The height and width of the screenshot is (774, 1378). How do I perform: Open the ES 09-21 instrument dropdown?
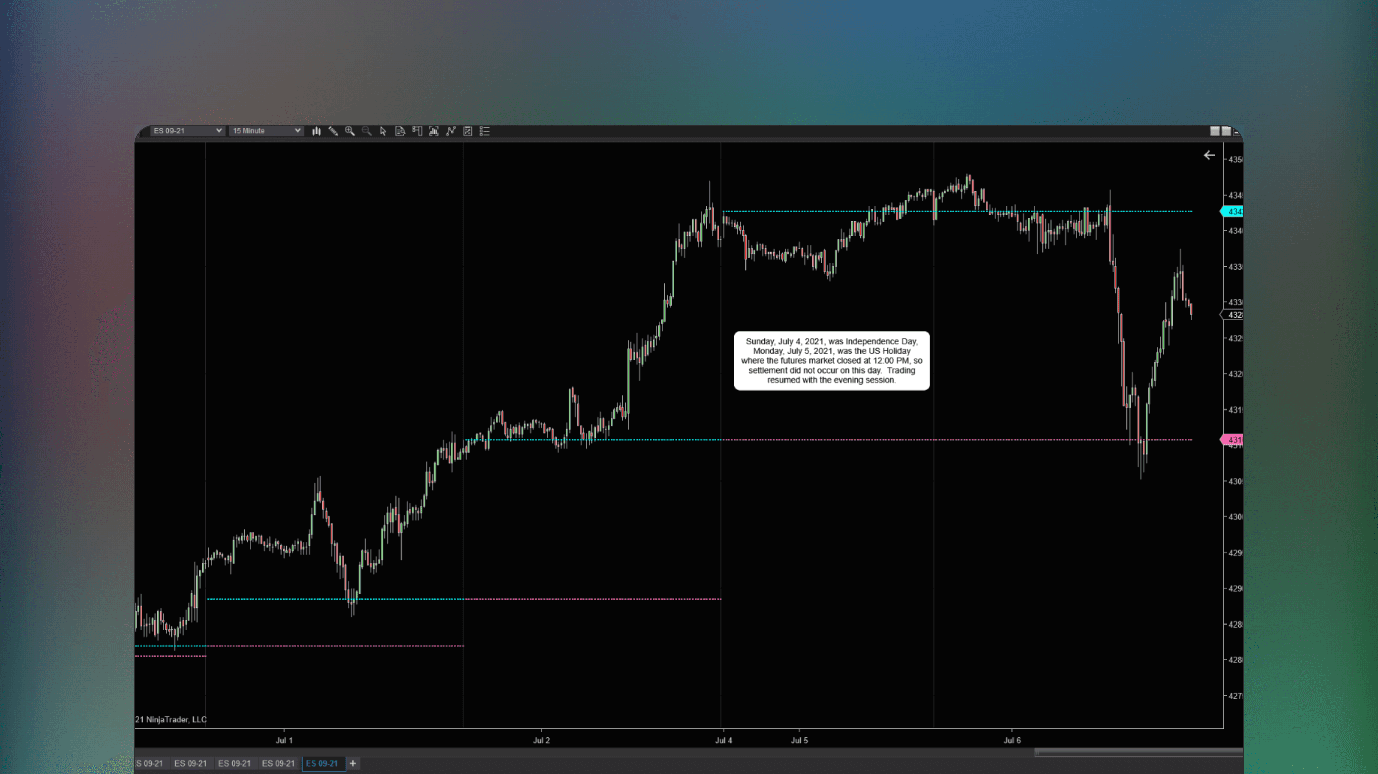click(186, 130)
